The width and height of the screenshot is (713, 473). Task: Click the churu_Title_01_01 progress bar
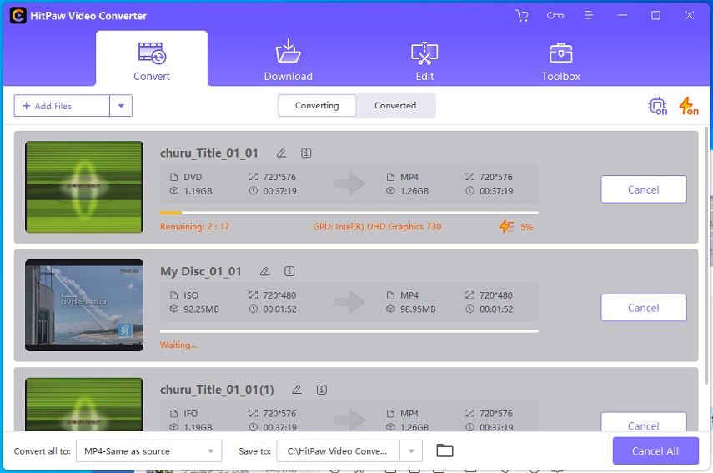pos(349,213)
